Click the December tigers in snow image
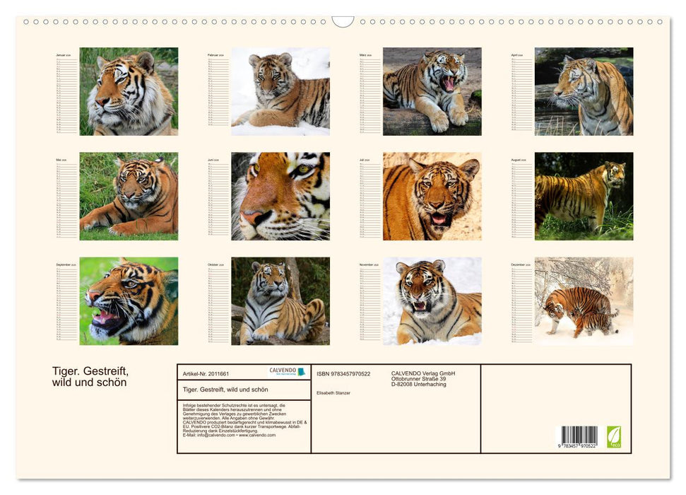The image size is (686, 495). pos(583,301)
